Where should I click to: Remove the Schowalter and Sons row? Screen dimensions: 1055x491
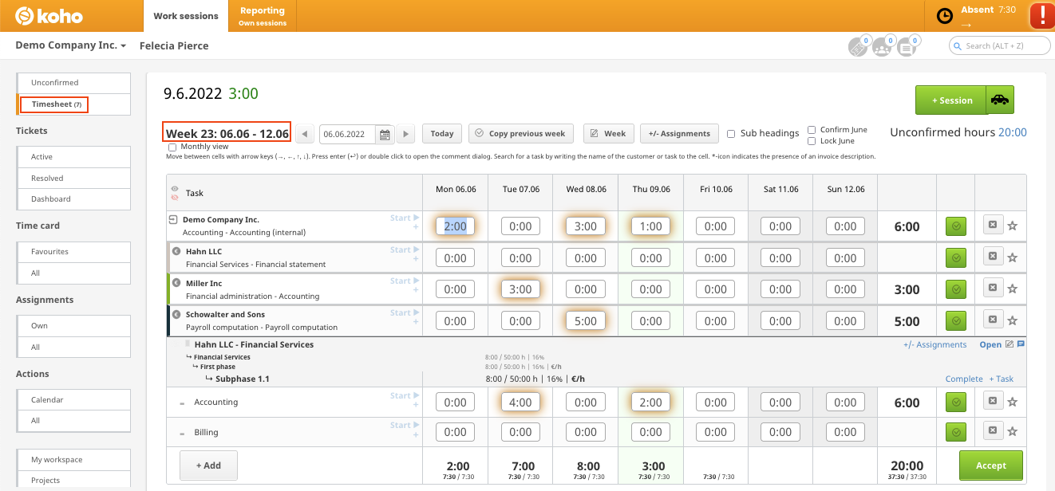point(993,320)
